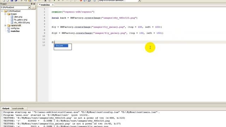The height and width of the screenshot is (127, 226).
Task: Pick 'false' from autocomplete popup
Action: (61, 46)
